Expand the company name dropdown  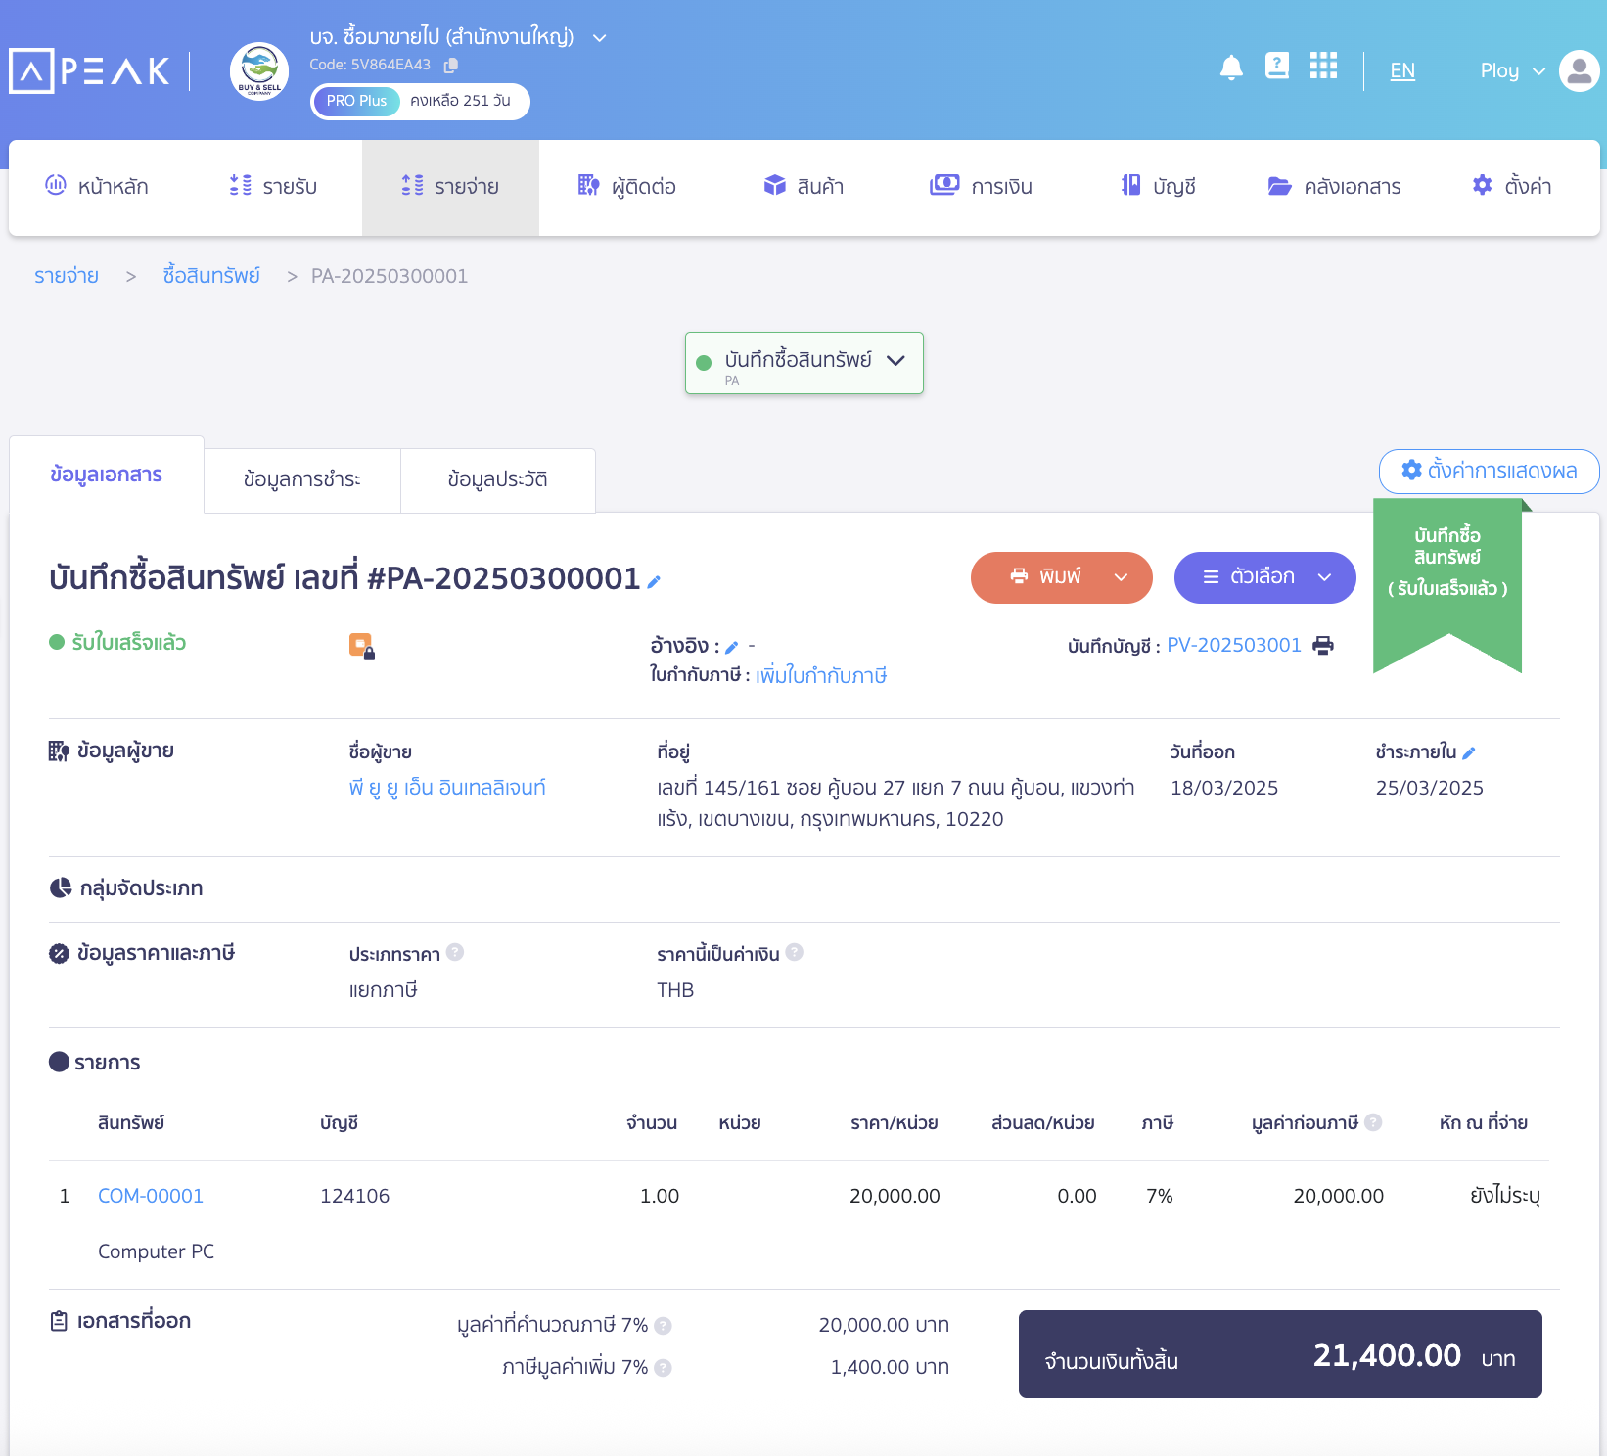click(600, 38)
